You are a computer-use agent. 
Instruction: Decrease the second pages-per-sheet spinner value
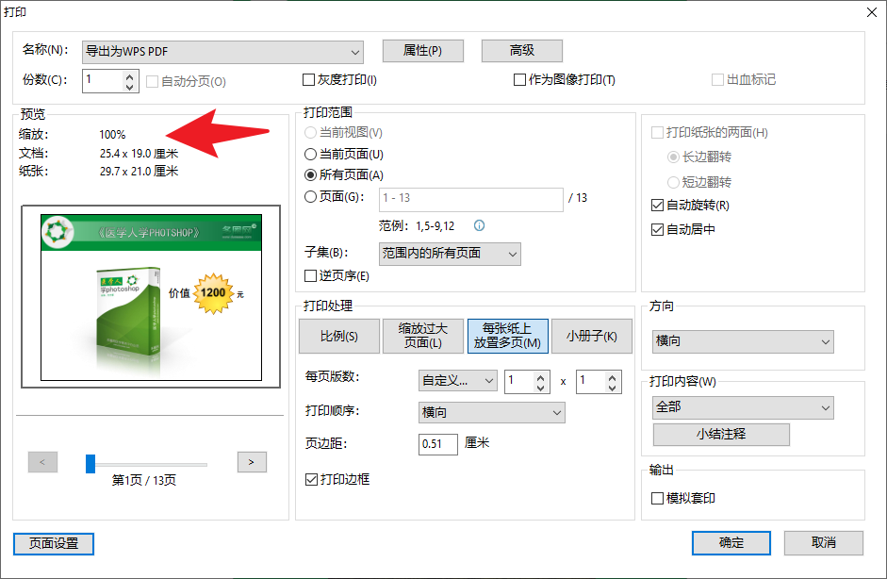(613, 387)
